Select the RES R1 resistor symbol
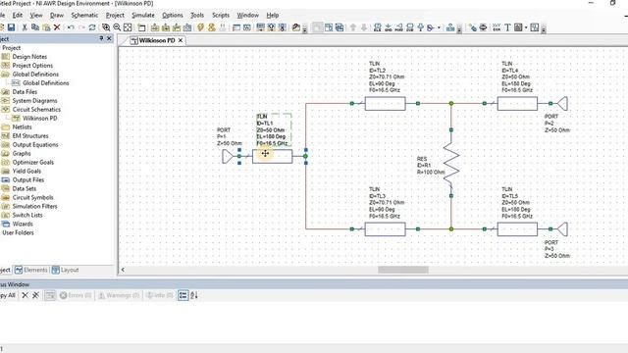Image resolution: width=628 pixels, height=353 pixels. (451, 163)
